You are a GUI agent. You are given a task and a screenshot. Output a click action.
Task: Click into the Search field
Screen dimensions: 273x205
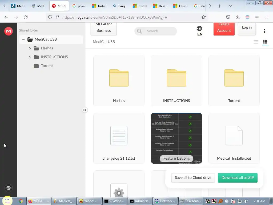(156, 31)
